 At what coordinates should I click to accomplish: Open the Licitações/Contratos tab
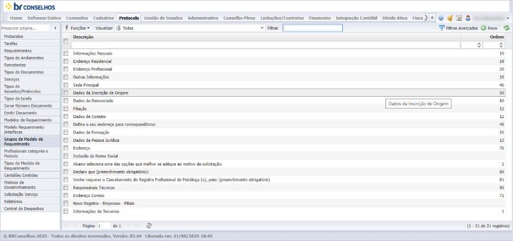pyautogui.click(x=282, y=18)
